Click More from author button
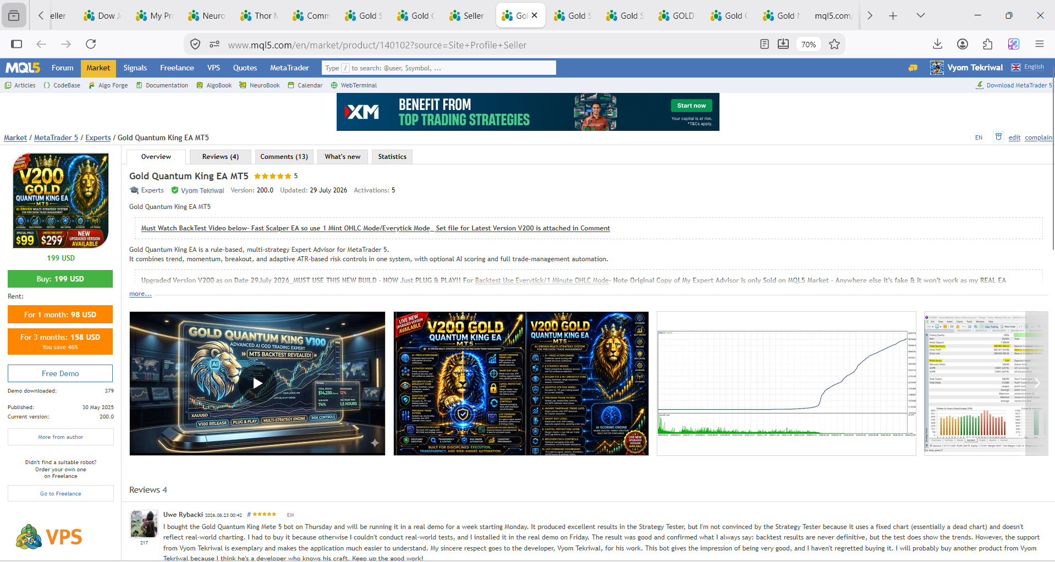 (61, 437)
